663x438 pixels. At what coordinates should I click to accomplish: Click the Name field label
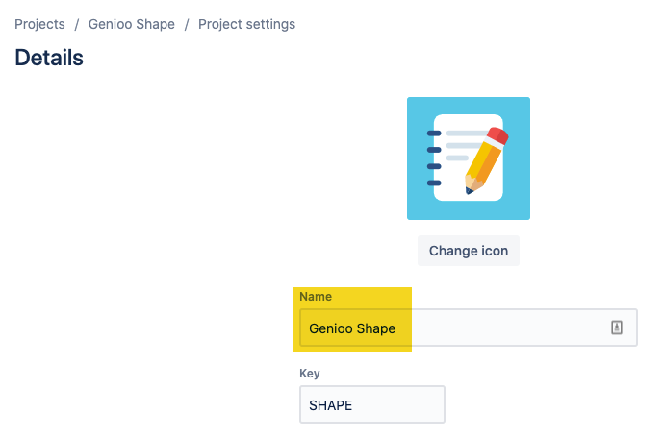[x=316, y=296]
